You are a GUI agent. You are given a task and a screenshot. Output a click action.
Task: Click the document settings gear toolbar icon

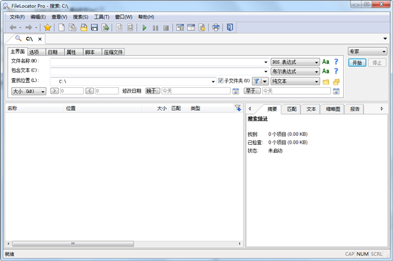(202, 28)
